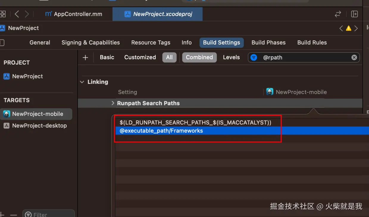
Task: Switch to Resource Tags tab
Action: pos(151,43)
